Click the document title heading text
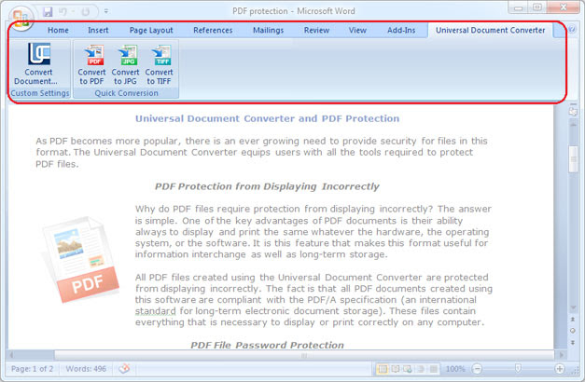The width and height of the screenshot is (585, 382). coord(267,118)
